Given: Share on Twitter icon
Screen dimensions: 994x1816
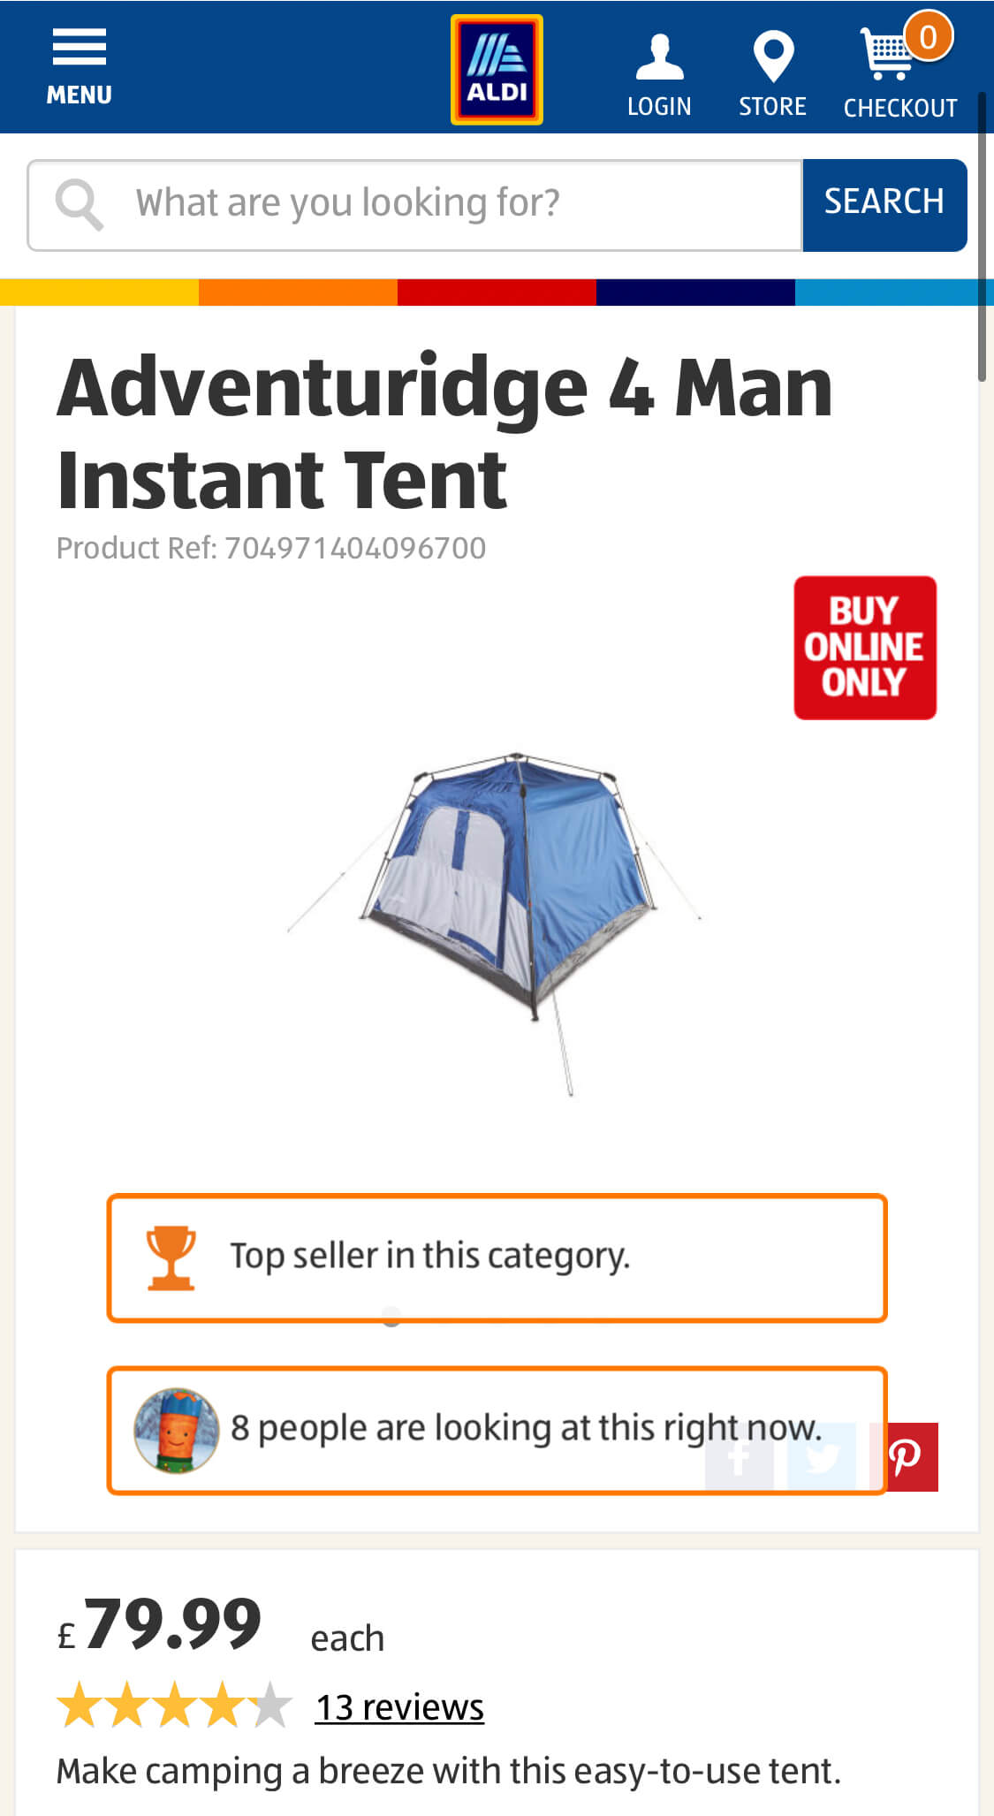Looking at the screenshot, I should (x=821, y=1456).
